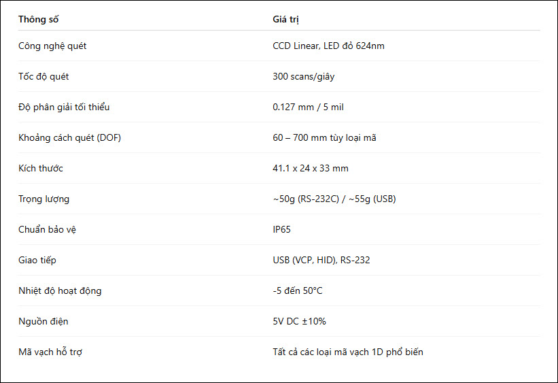
Task: Select 'Độ phân giải tối thiểu' label
Action: tap(64, 107)
